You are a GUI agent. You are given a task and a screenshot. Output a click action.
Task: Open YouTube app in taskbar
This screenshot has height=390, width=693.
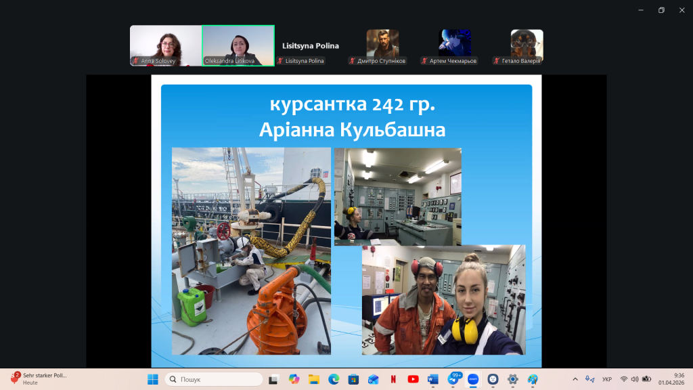[413, 379]
